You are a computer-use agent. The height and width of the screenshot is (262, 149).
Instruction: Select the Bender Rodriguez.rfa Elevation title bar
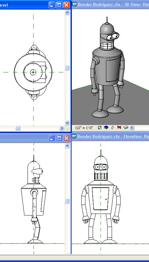tap(110, 136)
